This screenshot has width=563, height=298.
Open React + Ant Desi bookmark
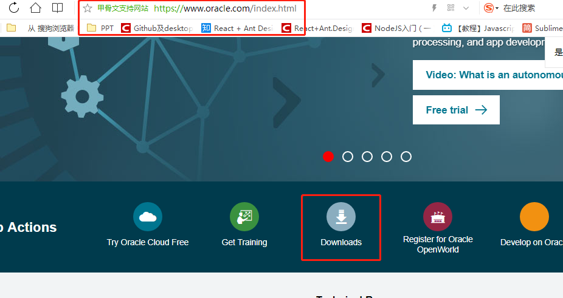237,28
